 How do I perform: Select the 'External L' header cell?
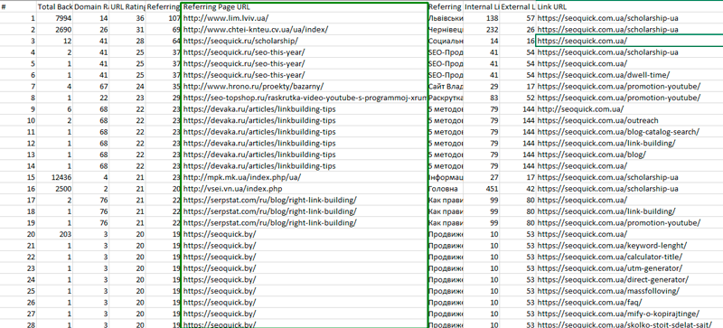pos(518,7)
